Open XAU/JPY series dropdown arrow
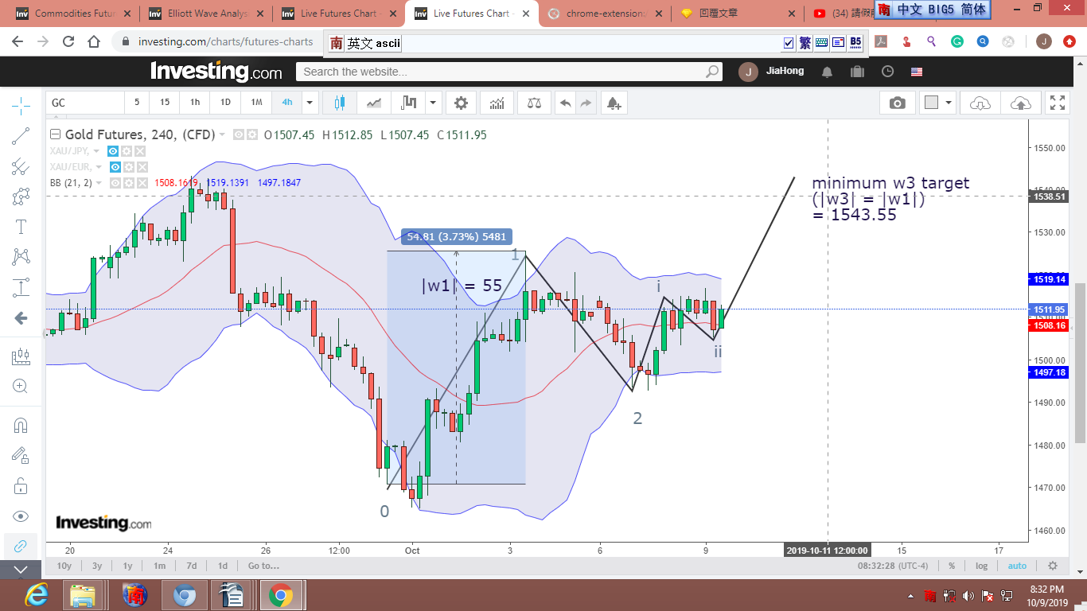Image resolution: width=1087 pixels, height=611 pixels. tap(96, 151)
